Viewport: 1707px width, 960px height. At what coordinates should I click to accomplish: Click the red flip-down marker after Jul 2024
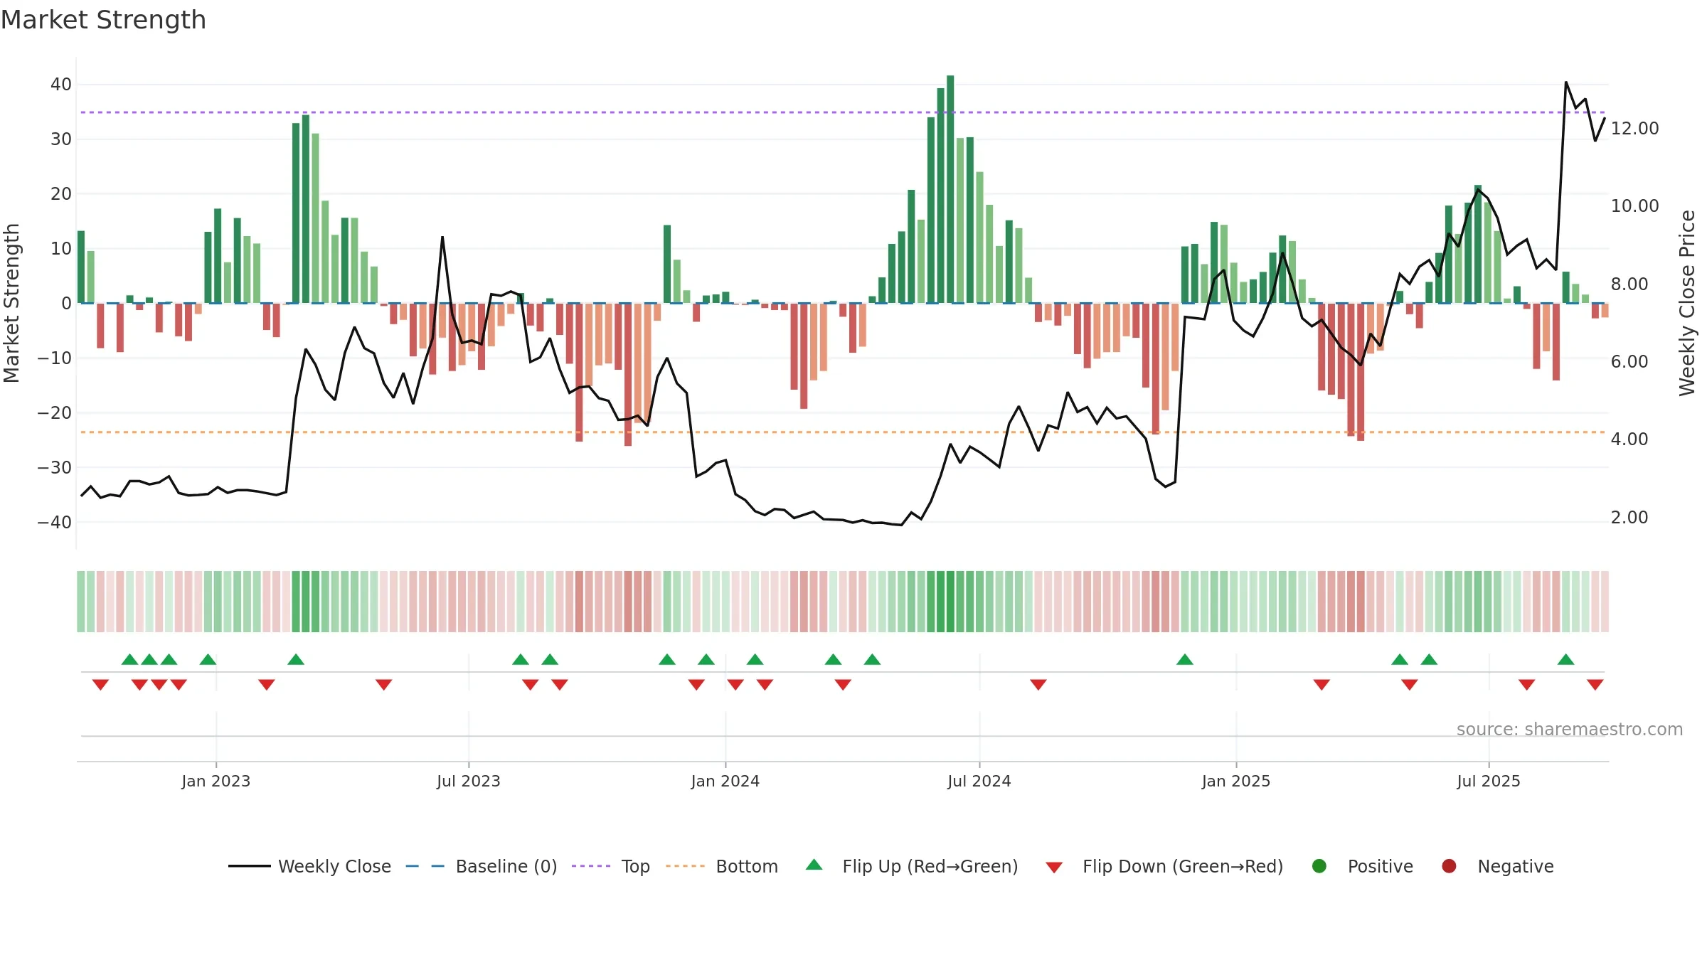click(x=1038, y=685)
